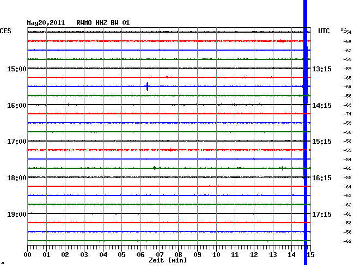Click the 16:15 UTC time label
This screenshot has height=269, width=354.
pyautogui.click(x=322, y=178)
